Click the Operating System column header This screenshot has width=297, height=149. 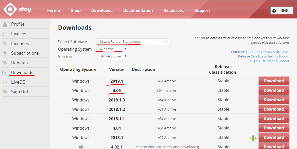tap(78, 70)
